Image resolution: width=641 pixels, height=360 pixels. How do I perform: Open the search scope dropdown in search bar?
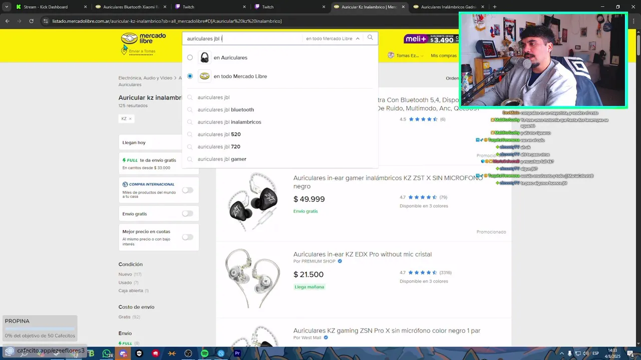pos(333,38)
